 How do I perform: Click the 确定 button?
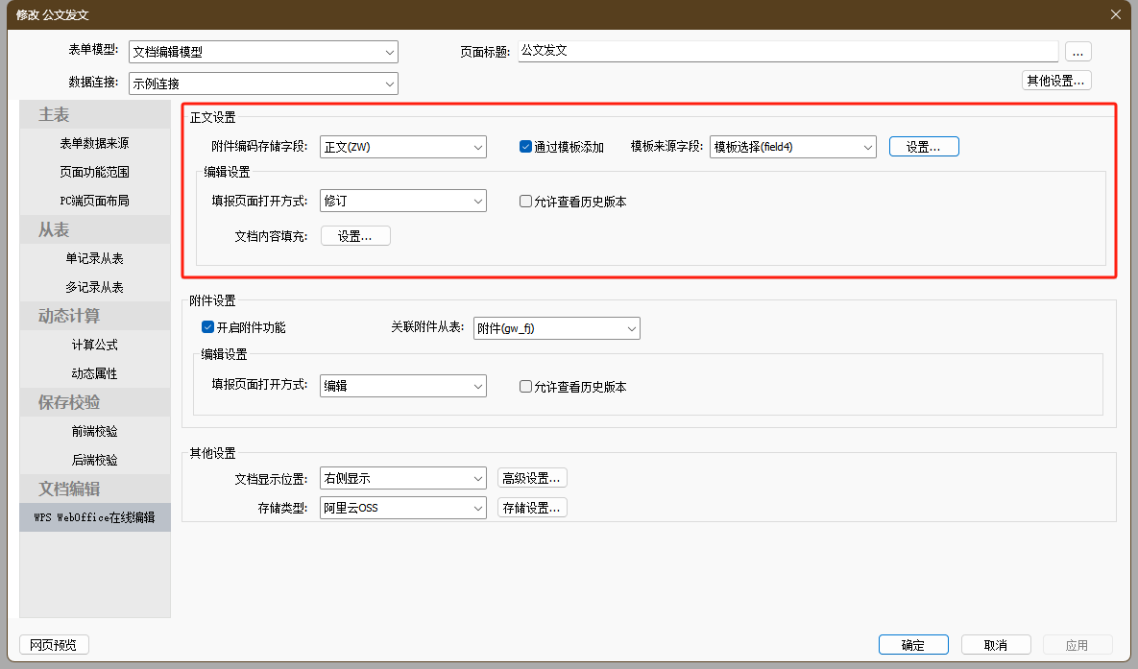pos(913,645)
